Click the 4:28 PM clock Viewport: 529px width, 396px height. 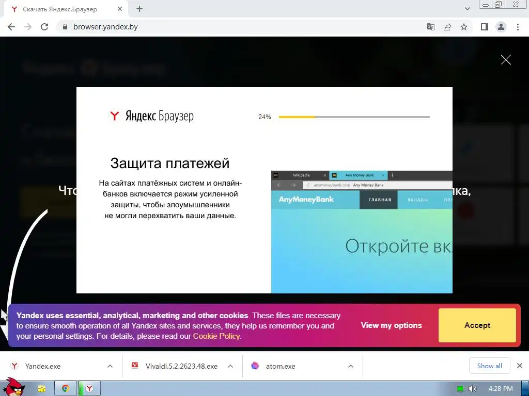pos(500,389)
